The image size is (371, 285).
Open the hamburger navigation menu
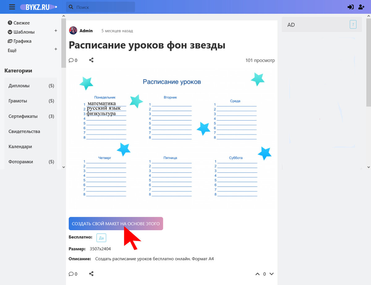click(x=12, y=6)
